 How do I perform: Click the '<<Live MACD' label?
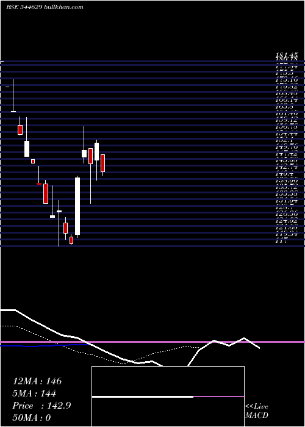pos(257,411)
